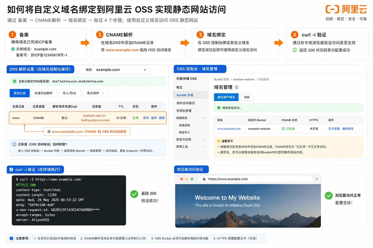Click the check icon beside 已生效 status

point(283,129)
